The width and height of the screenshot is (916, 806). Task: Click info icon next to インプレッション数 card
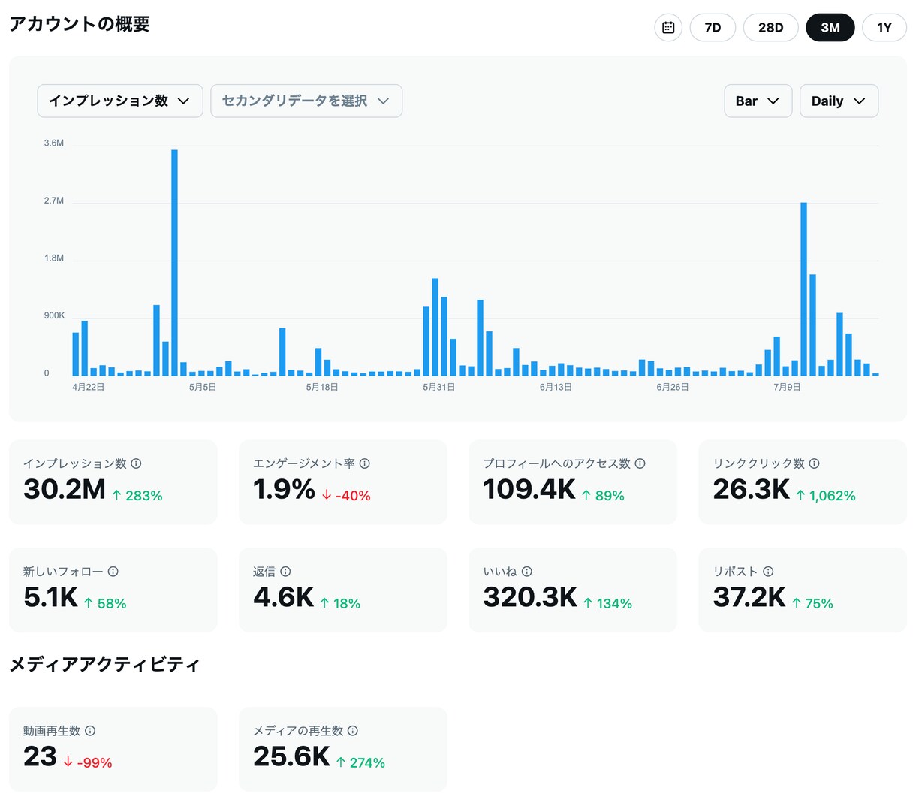point(137,463)
